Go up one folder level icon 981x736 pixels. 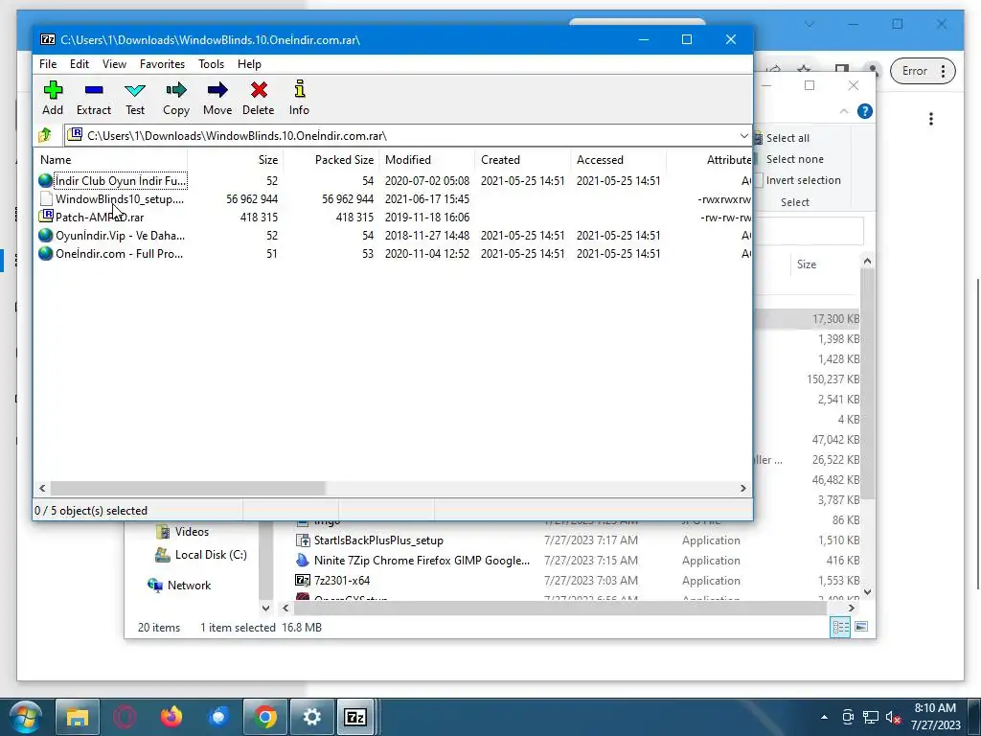click(45, 135)
